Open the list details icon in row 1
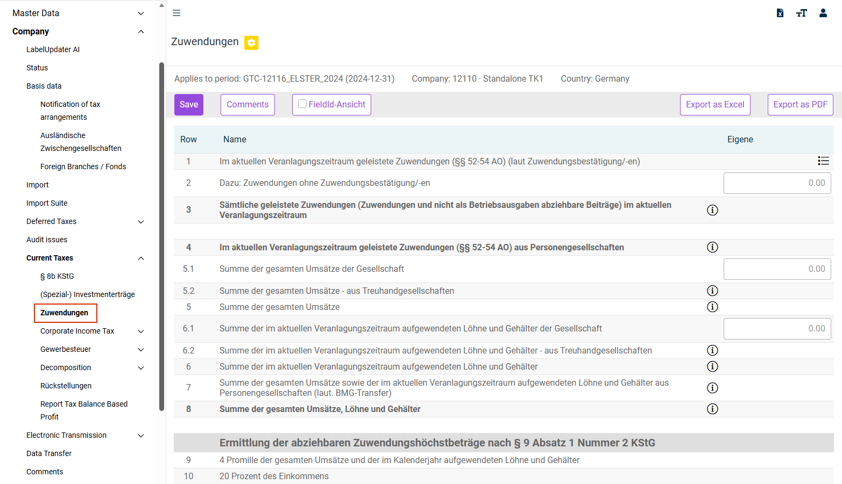This screenshot has width=842, height=484. click(x=823, y=161)
